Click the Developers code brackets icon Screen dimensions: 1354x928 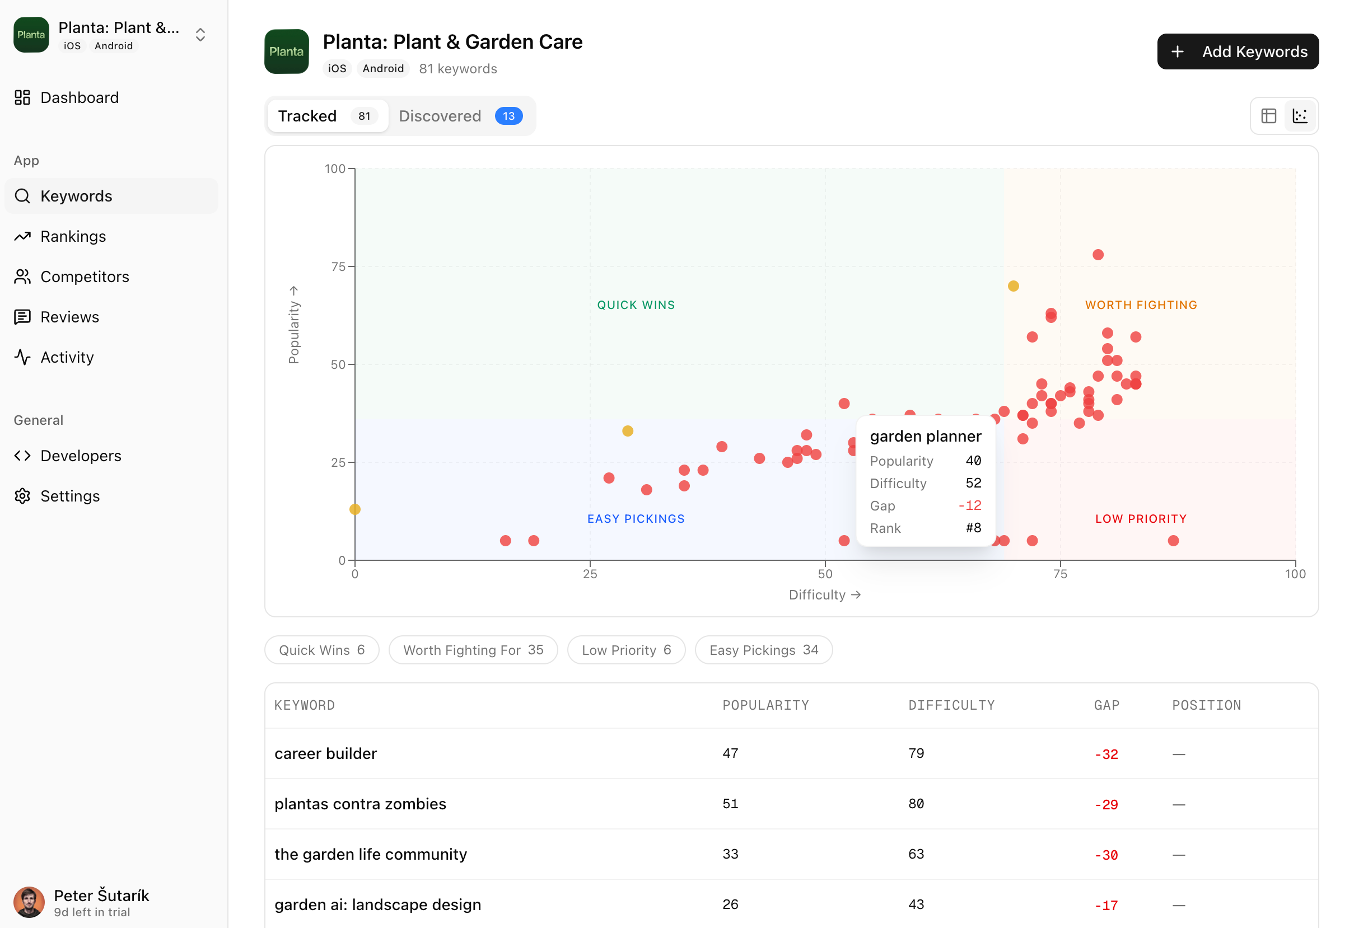pyautogui.click(x=22, y=455)
